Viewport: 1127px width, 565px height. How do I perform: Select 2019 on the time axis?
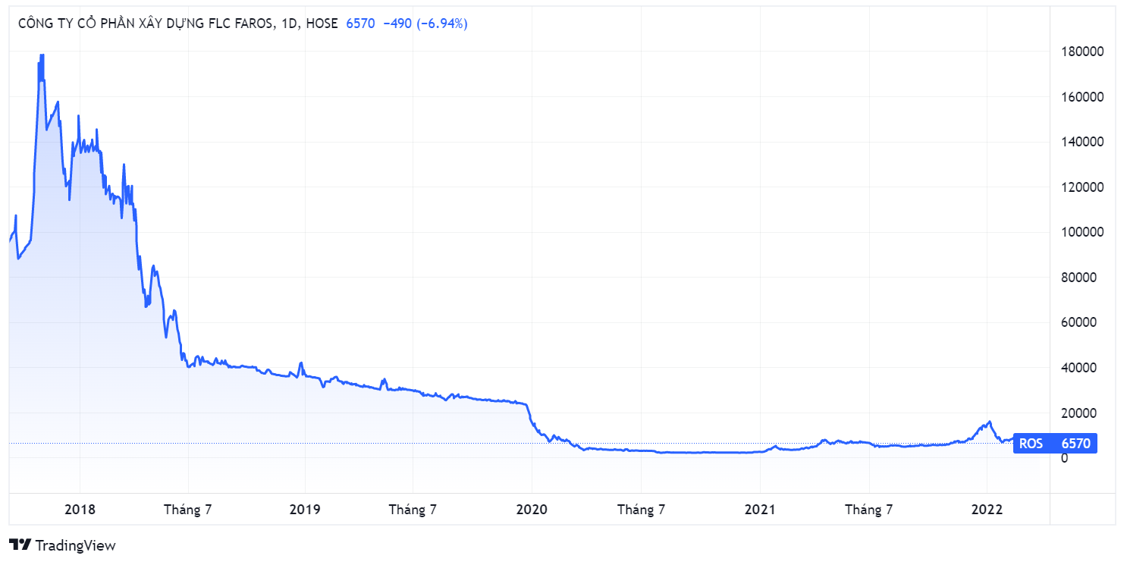(305, 510)
